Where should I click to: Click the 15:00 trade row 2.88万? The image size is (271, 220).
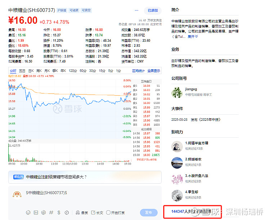(x=146, y=155)
